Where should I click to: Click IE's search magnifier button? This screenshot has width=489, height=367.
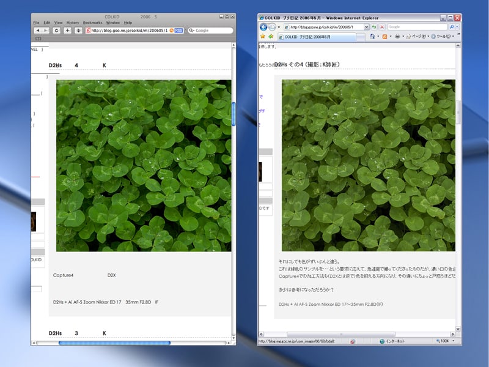click(451, 27)
